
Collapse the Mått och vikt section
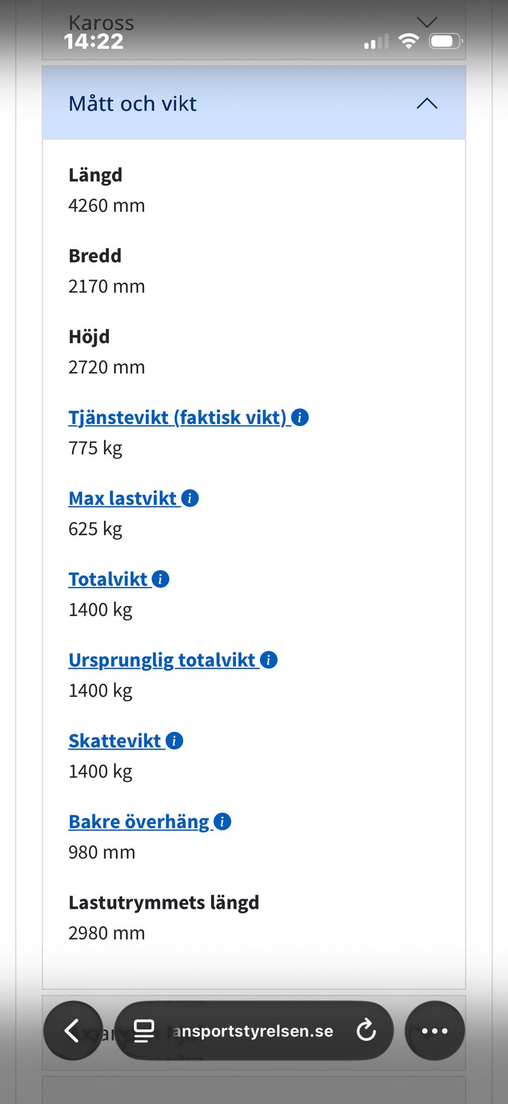tap(427, 103)
